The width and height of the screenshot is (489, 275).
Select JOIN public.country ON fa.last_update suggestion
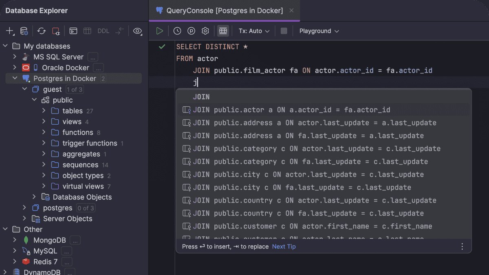(x=324, y=213)
